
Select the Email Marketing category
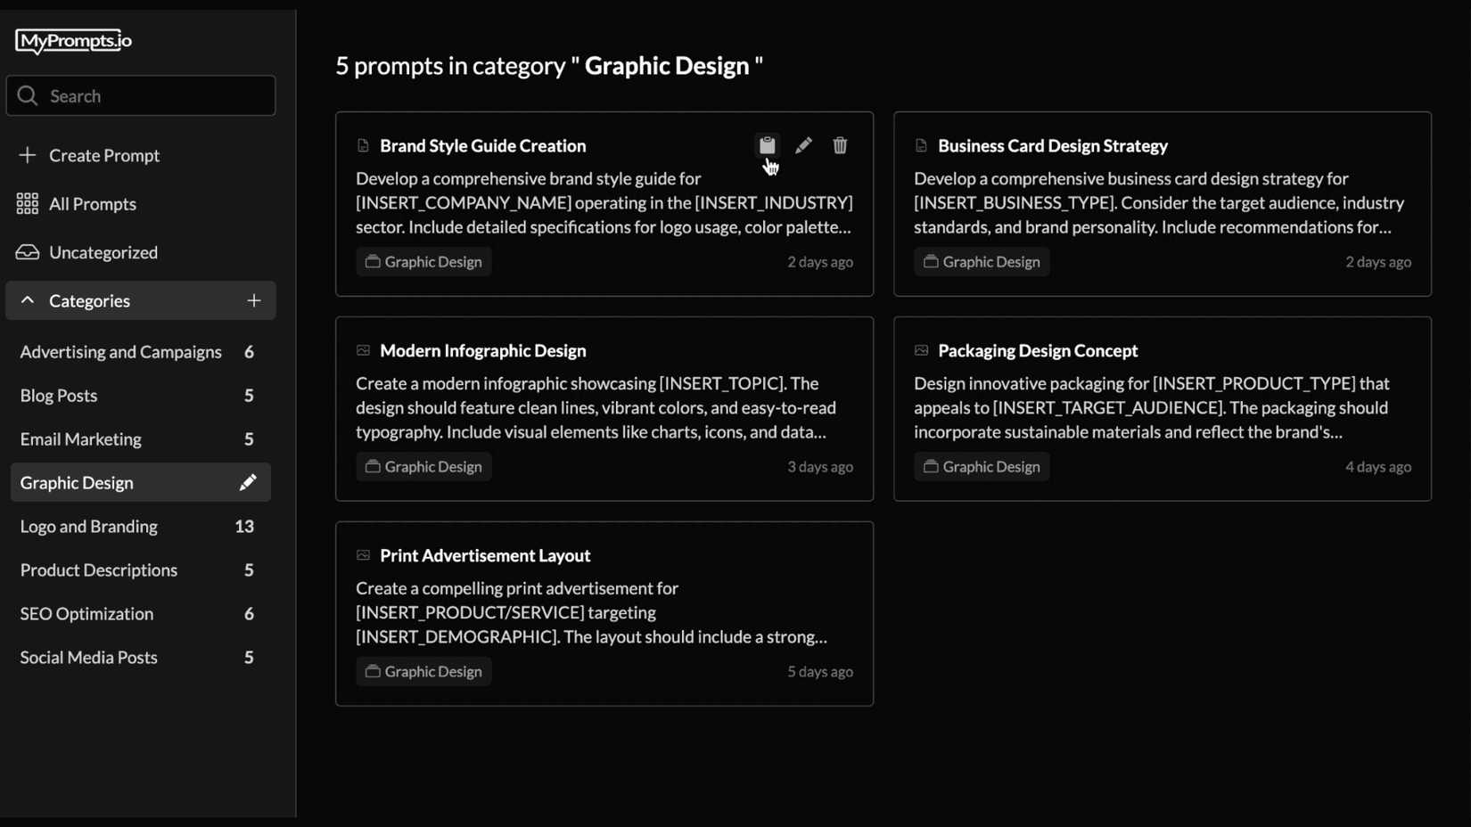pos(80,438)
